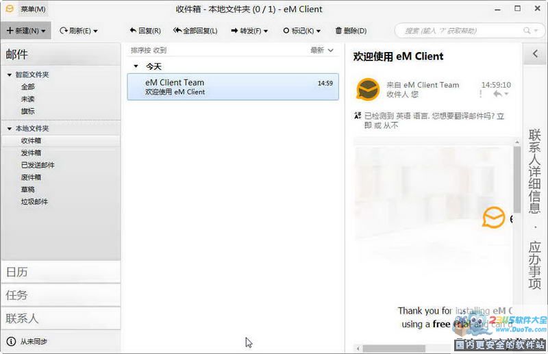
Task: Collapse the 今天 message group
Action: 136,66
